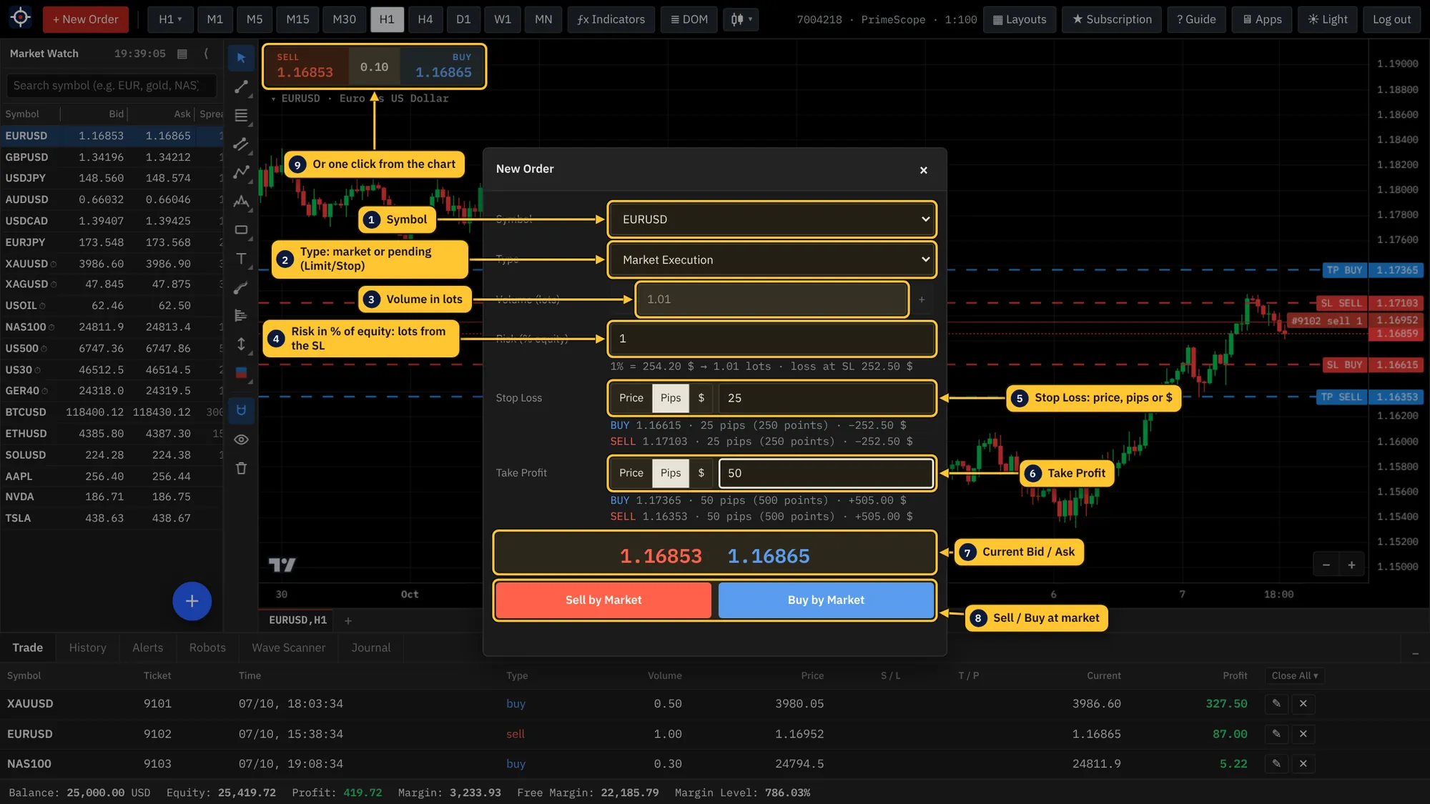Select Price mode for Take Profit
The height and width of the screenshot is (804, 1430).
pos(631,473)
